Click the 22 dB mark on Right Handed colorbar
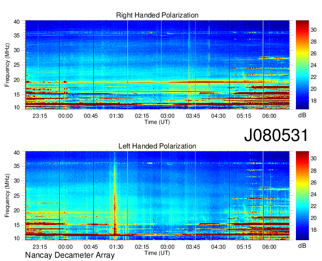The image size is (322, 261). point(313,77)
